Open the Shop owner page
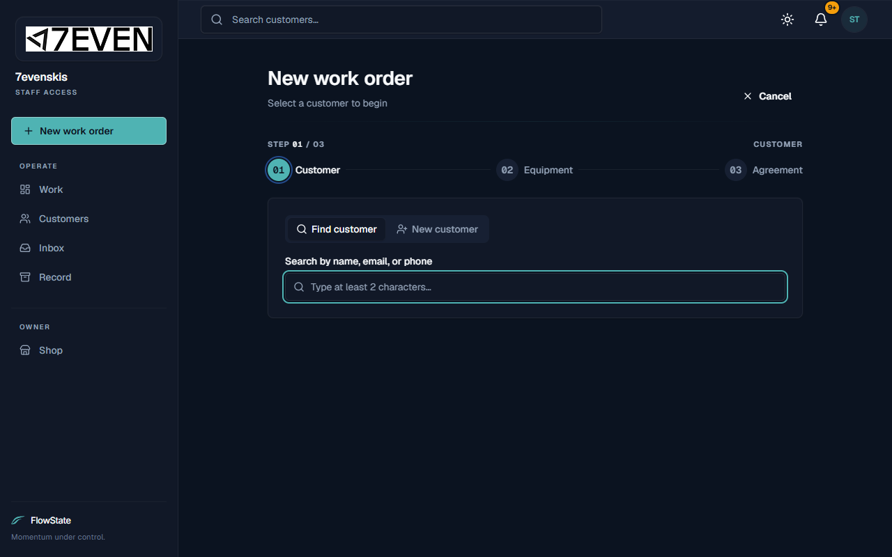The height and width of the screenshot is (557, 892). [89, 350]
